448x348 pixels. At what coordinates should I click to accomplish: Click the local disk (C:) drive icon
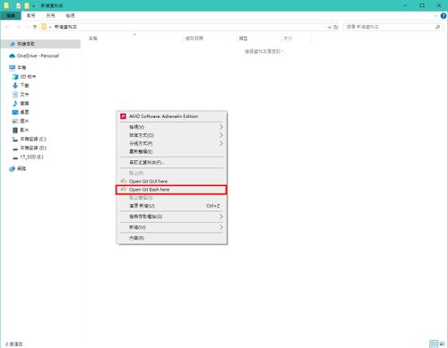click(15, 139)
